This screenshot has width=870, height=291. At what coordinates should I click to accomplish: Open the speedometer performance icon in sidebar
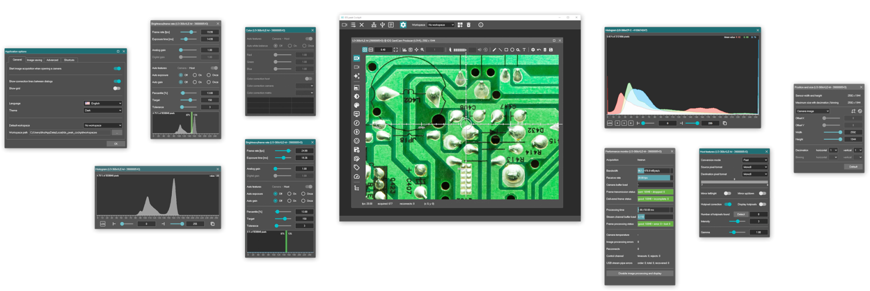(357, 177)
